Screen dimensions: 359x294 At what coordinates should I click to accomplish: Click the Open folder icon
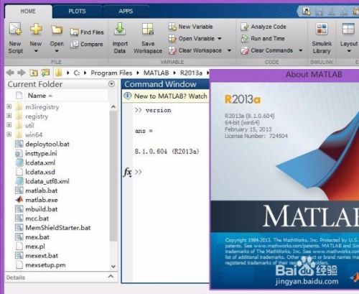(x=57, y=29)
